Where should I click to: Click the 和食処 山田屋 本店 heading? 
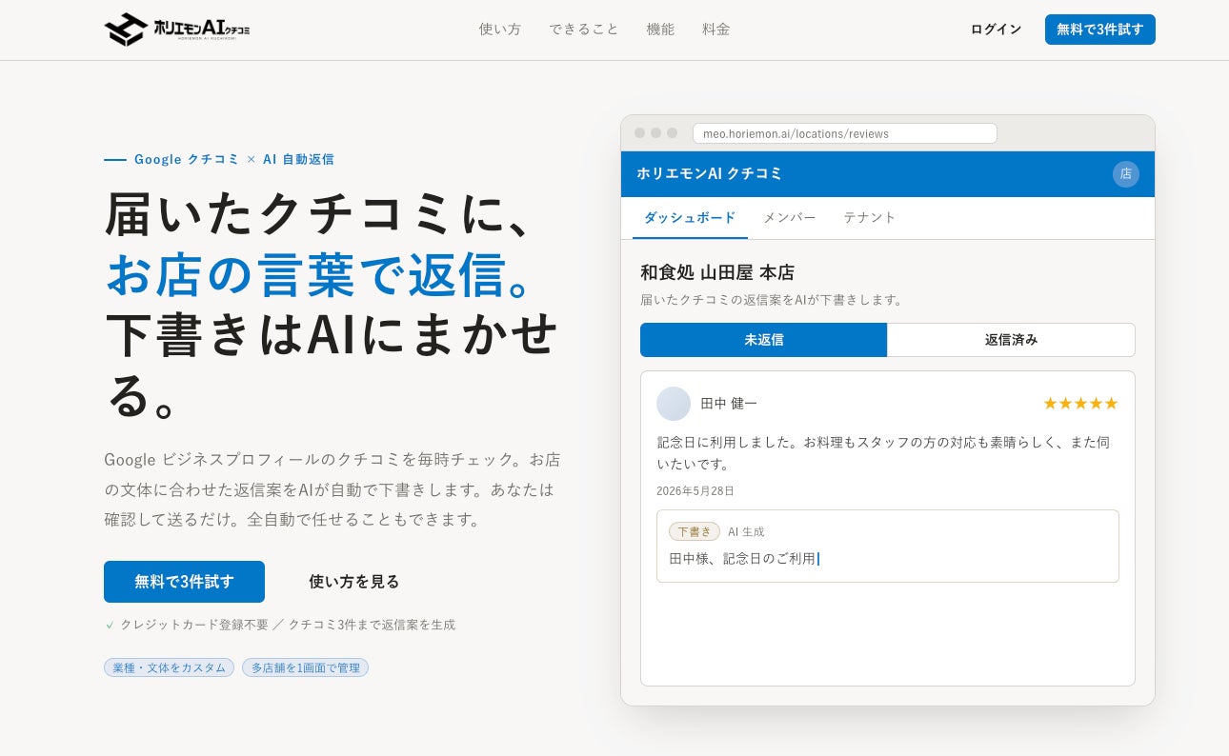(x=717, y=273)
